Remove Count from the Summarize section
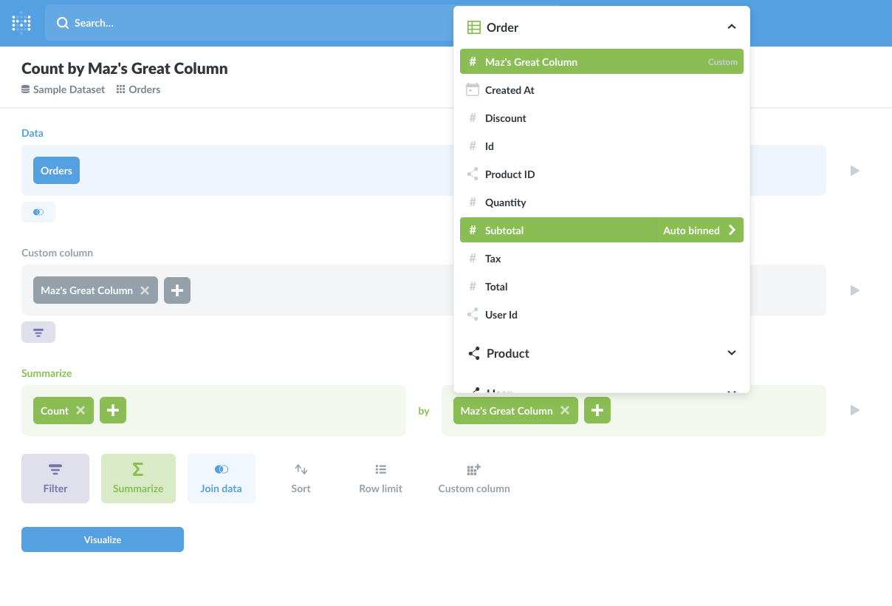Screen dimensions: 892x606 click(81, 410)
